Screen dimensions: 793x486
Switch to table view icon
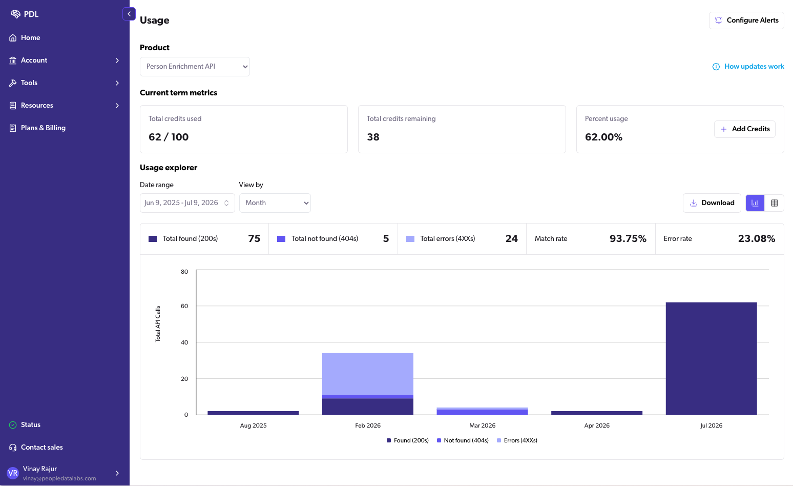pos(775,203)
